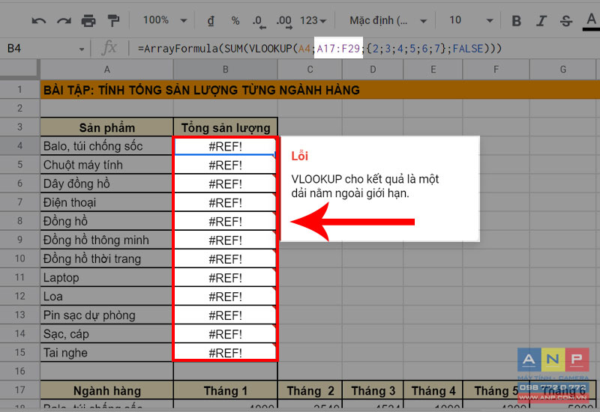600x412 pixels.
Task: Click #REF! error in row 15
Action: tap(226, 353)
